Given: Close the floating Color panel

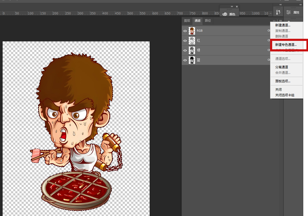Looking at the screenshot, I should click(237, 6).
